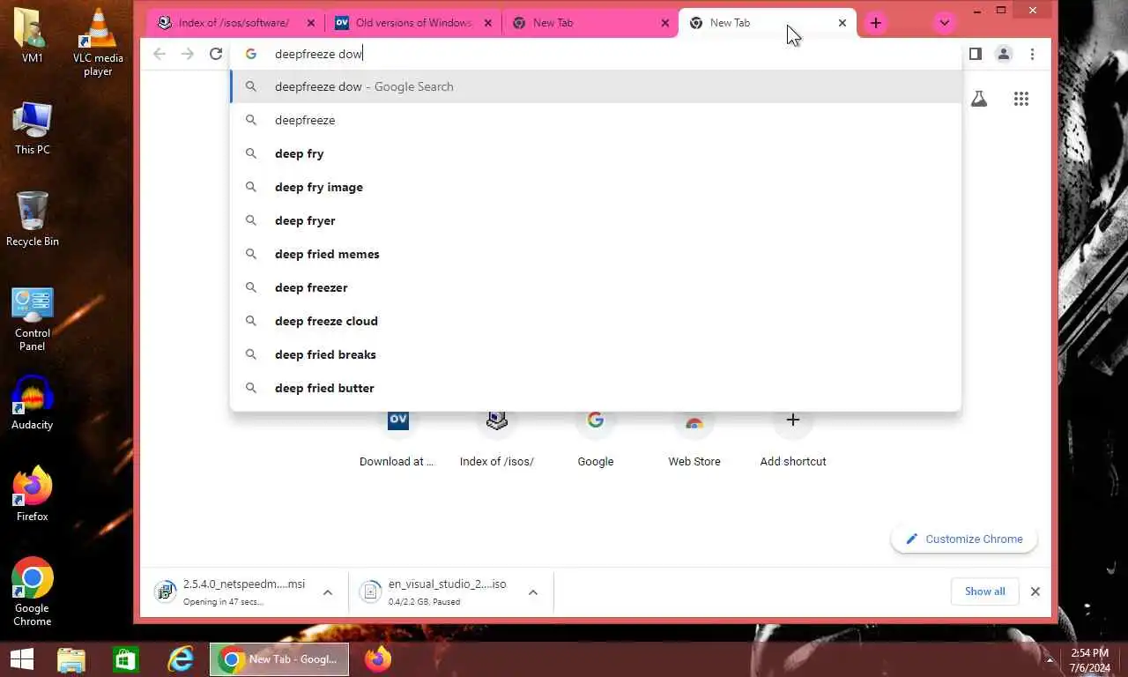This screenshot has width=1128, height=677.
Task: Switch to Old versions of Windows tab
Action: pos(413,23)
